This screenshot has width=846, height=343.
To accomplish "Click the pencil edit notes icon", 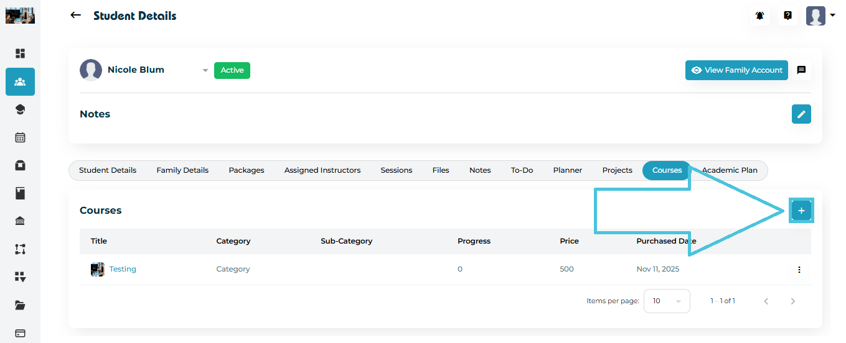I will tap(801, 114).
